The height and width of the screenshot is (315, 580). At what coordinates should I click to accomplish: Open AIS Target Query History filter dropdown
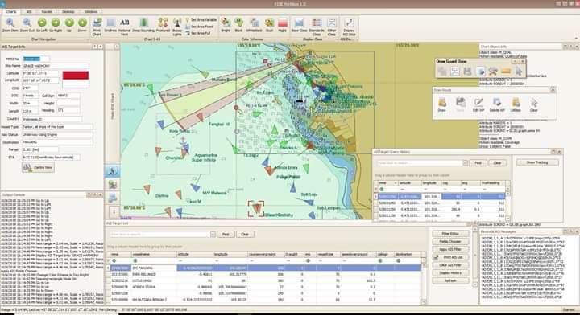pos(466,162)
